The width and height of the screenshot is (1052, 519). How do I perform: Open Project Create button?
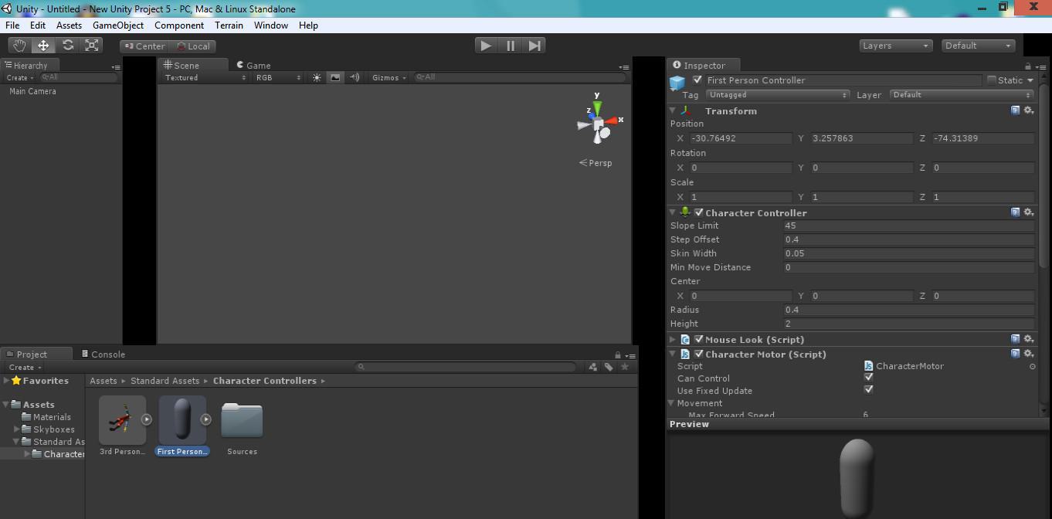(x=24, y=367)
